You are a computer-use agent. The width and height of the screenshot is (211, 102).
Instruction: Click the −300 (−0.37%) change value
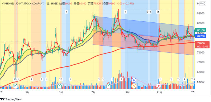tap(125, 4)
